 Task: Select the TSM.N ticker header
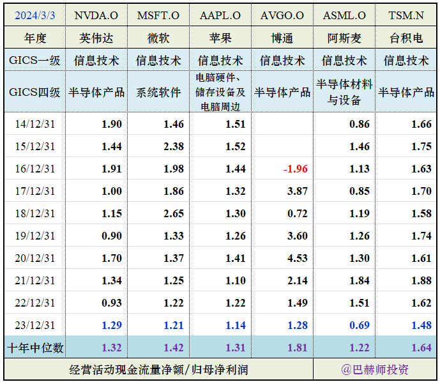[x=406, y=15]
